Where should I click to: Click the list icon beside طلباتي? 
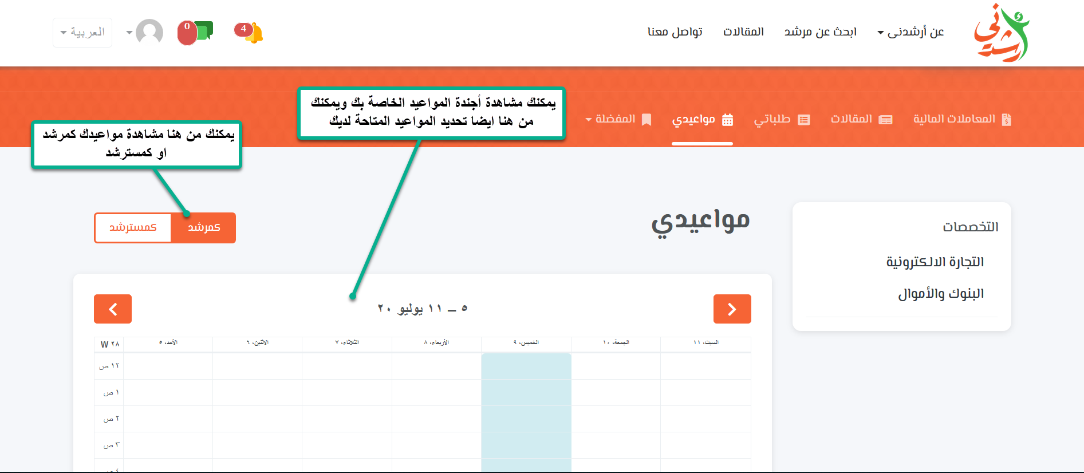point(804,120)
